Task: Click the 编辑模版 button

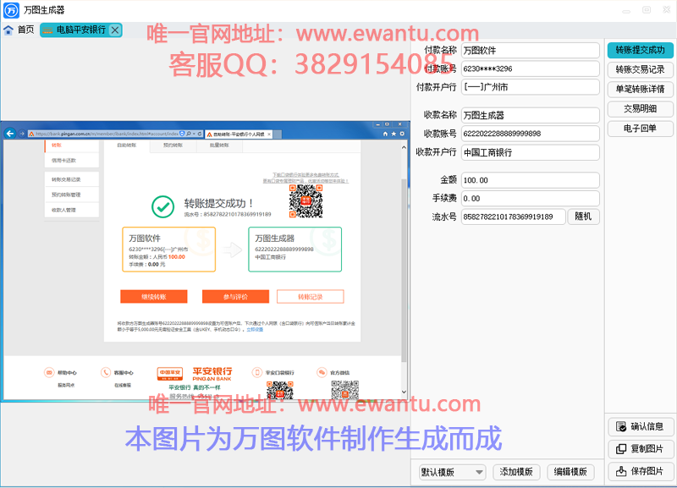Action: click(570, 472)
